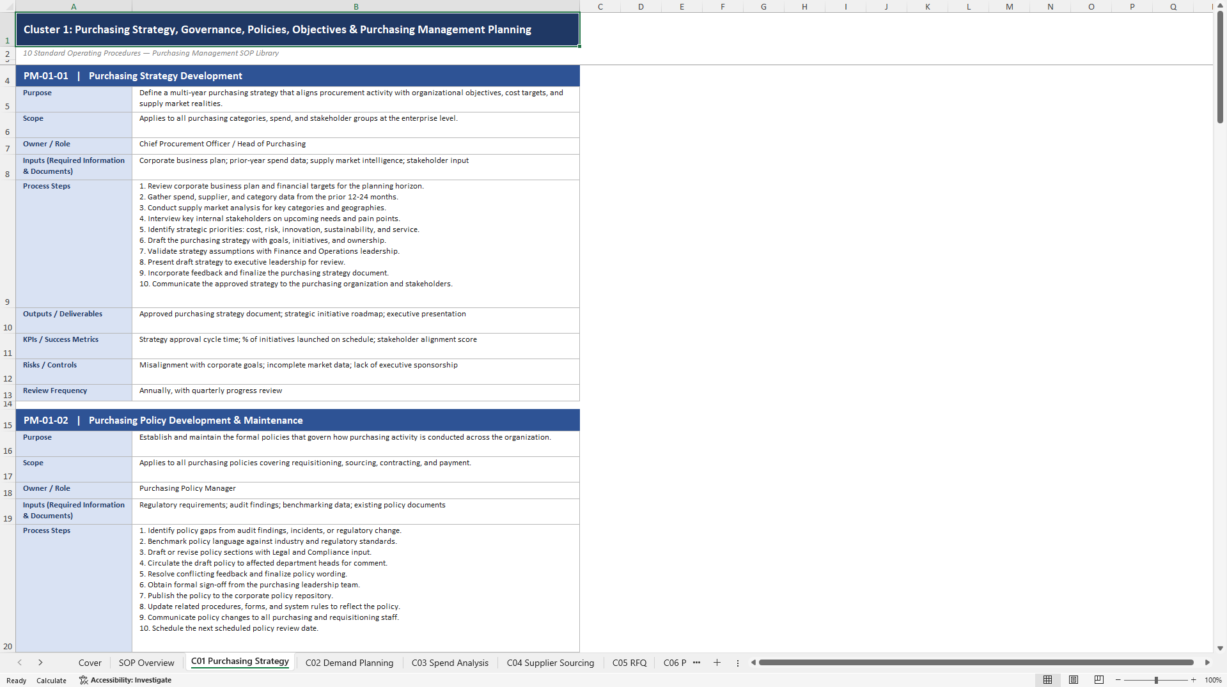Click the horizontal scrollbar right arrow
Screen dimensions: 1227x687
1207,663
